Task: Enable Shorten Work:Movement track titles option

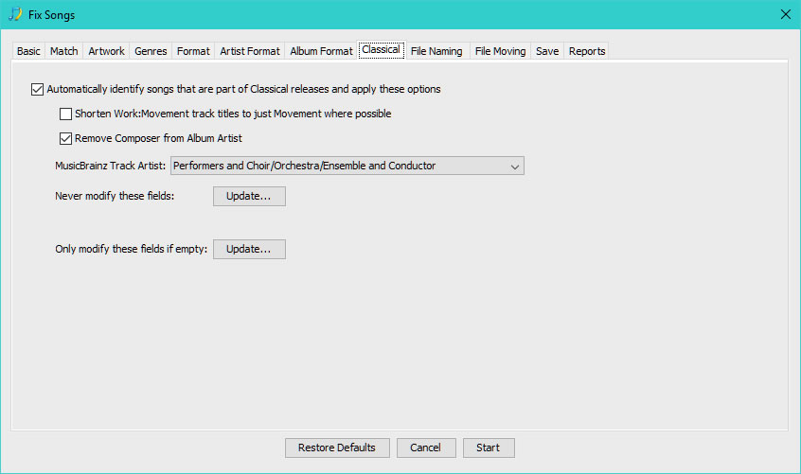Action: 66,114
